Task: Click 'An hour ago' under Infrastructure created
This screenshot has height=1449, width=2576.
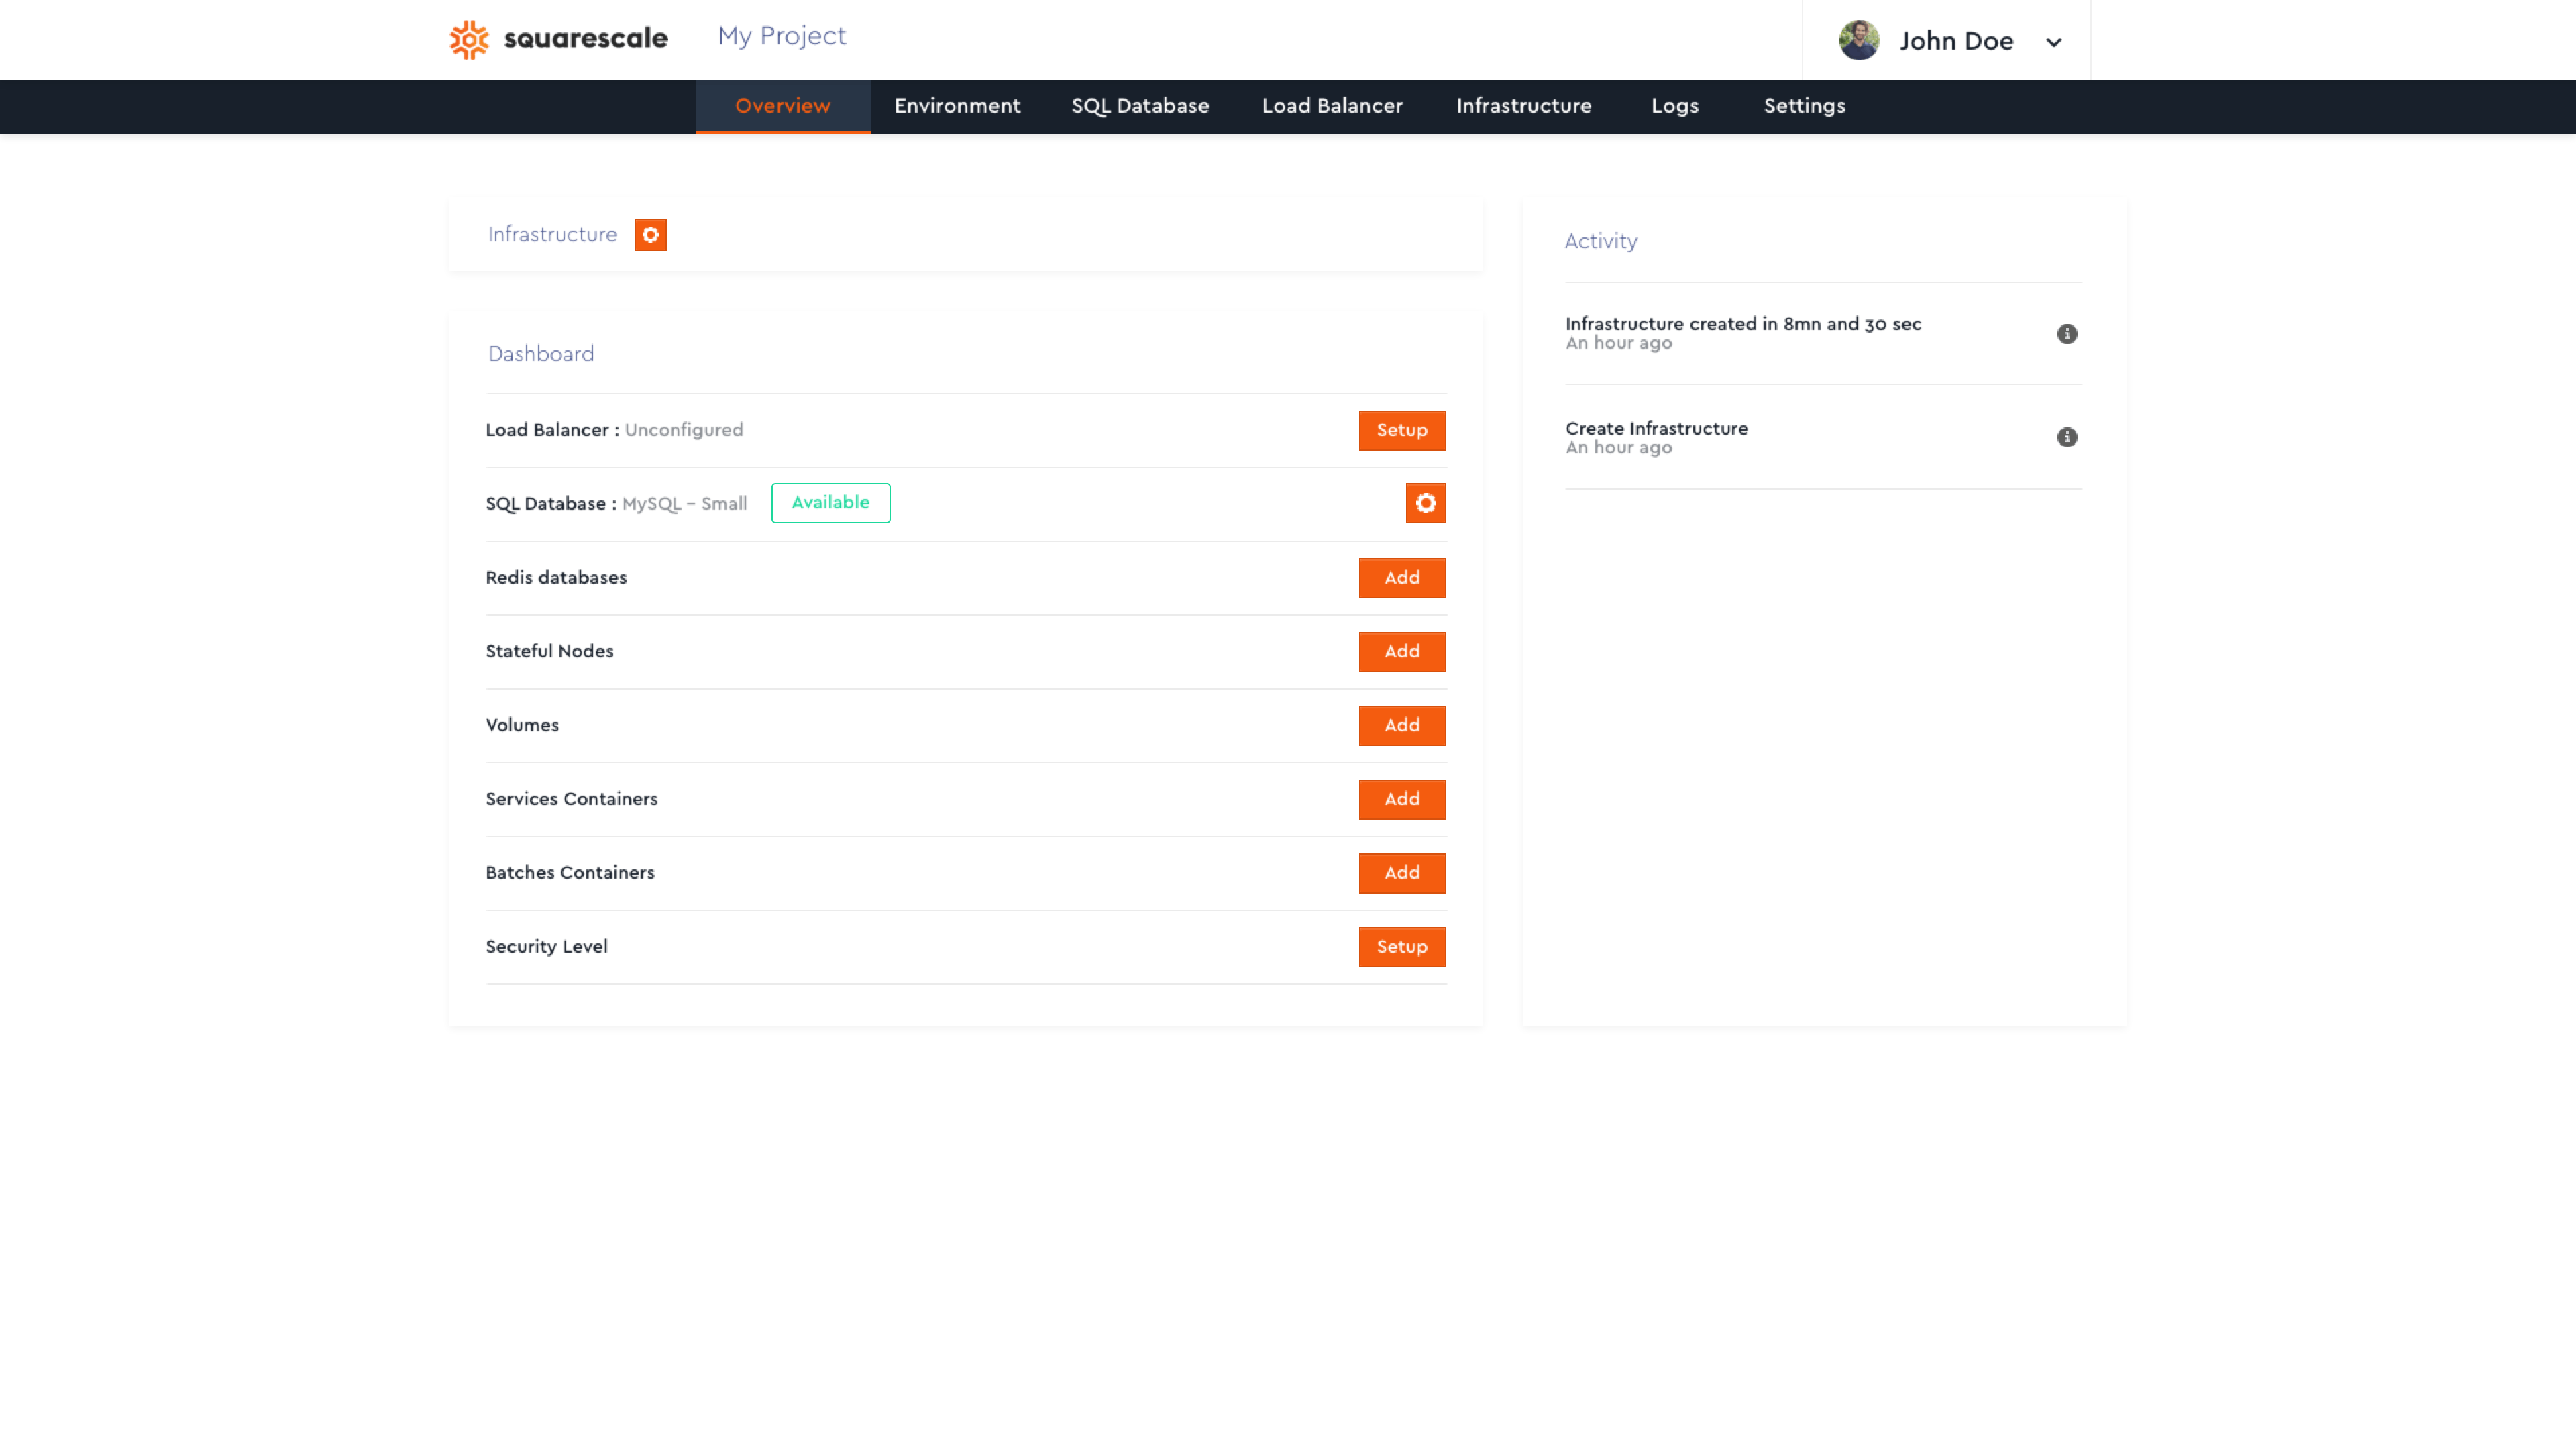Action: coord(1618,343)
